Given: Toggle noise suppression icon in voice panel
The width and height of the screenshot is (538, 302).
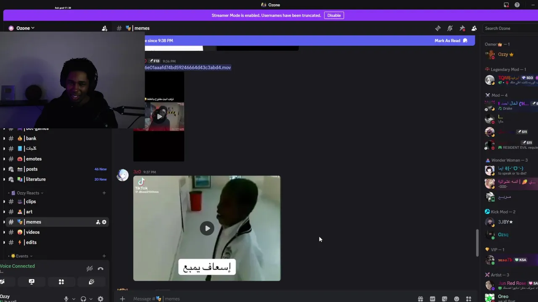Looking at the screenshot, I should [x=90, y=268].
